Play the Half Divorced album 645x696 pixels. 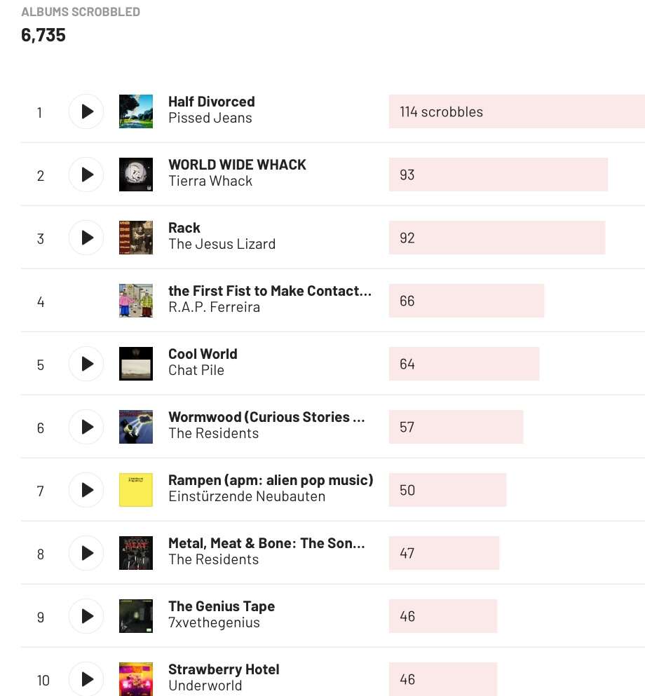coord(86,111)
